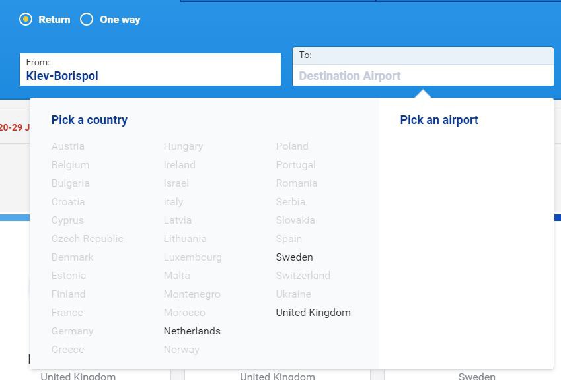Click Ireland in country list
Screen dimensions: 561x380
tap(179, 165)
